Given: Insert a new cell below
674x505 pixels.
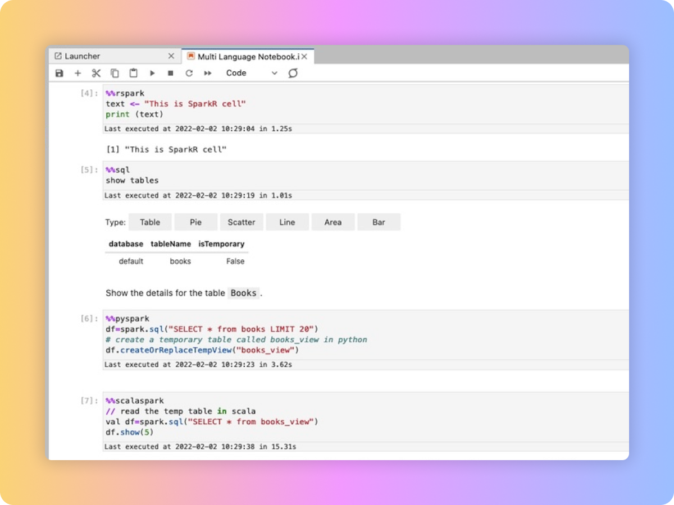Looking at the screenshot, I should pos(78,73).
